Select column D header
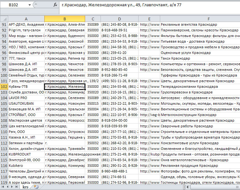This screenshot has width=240, height=190. [119, 19]
